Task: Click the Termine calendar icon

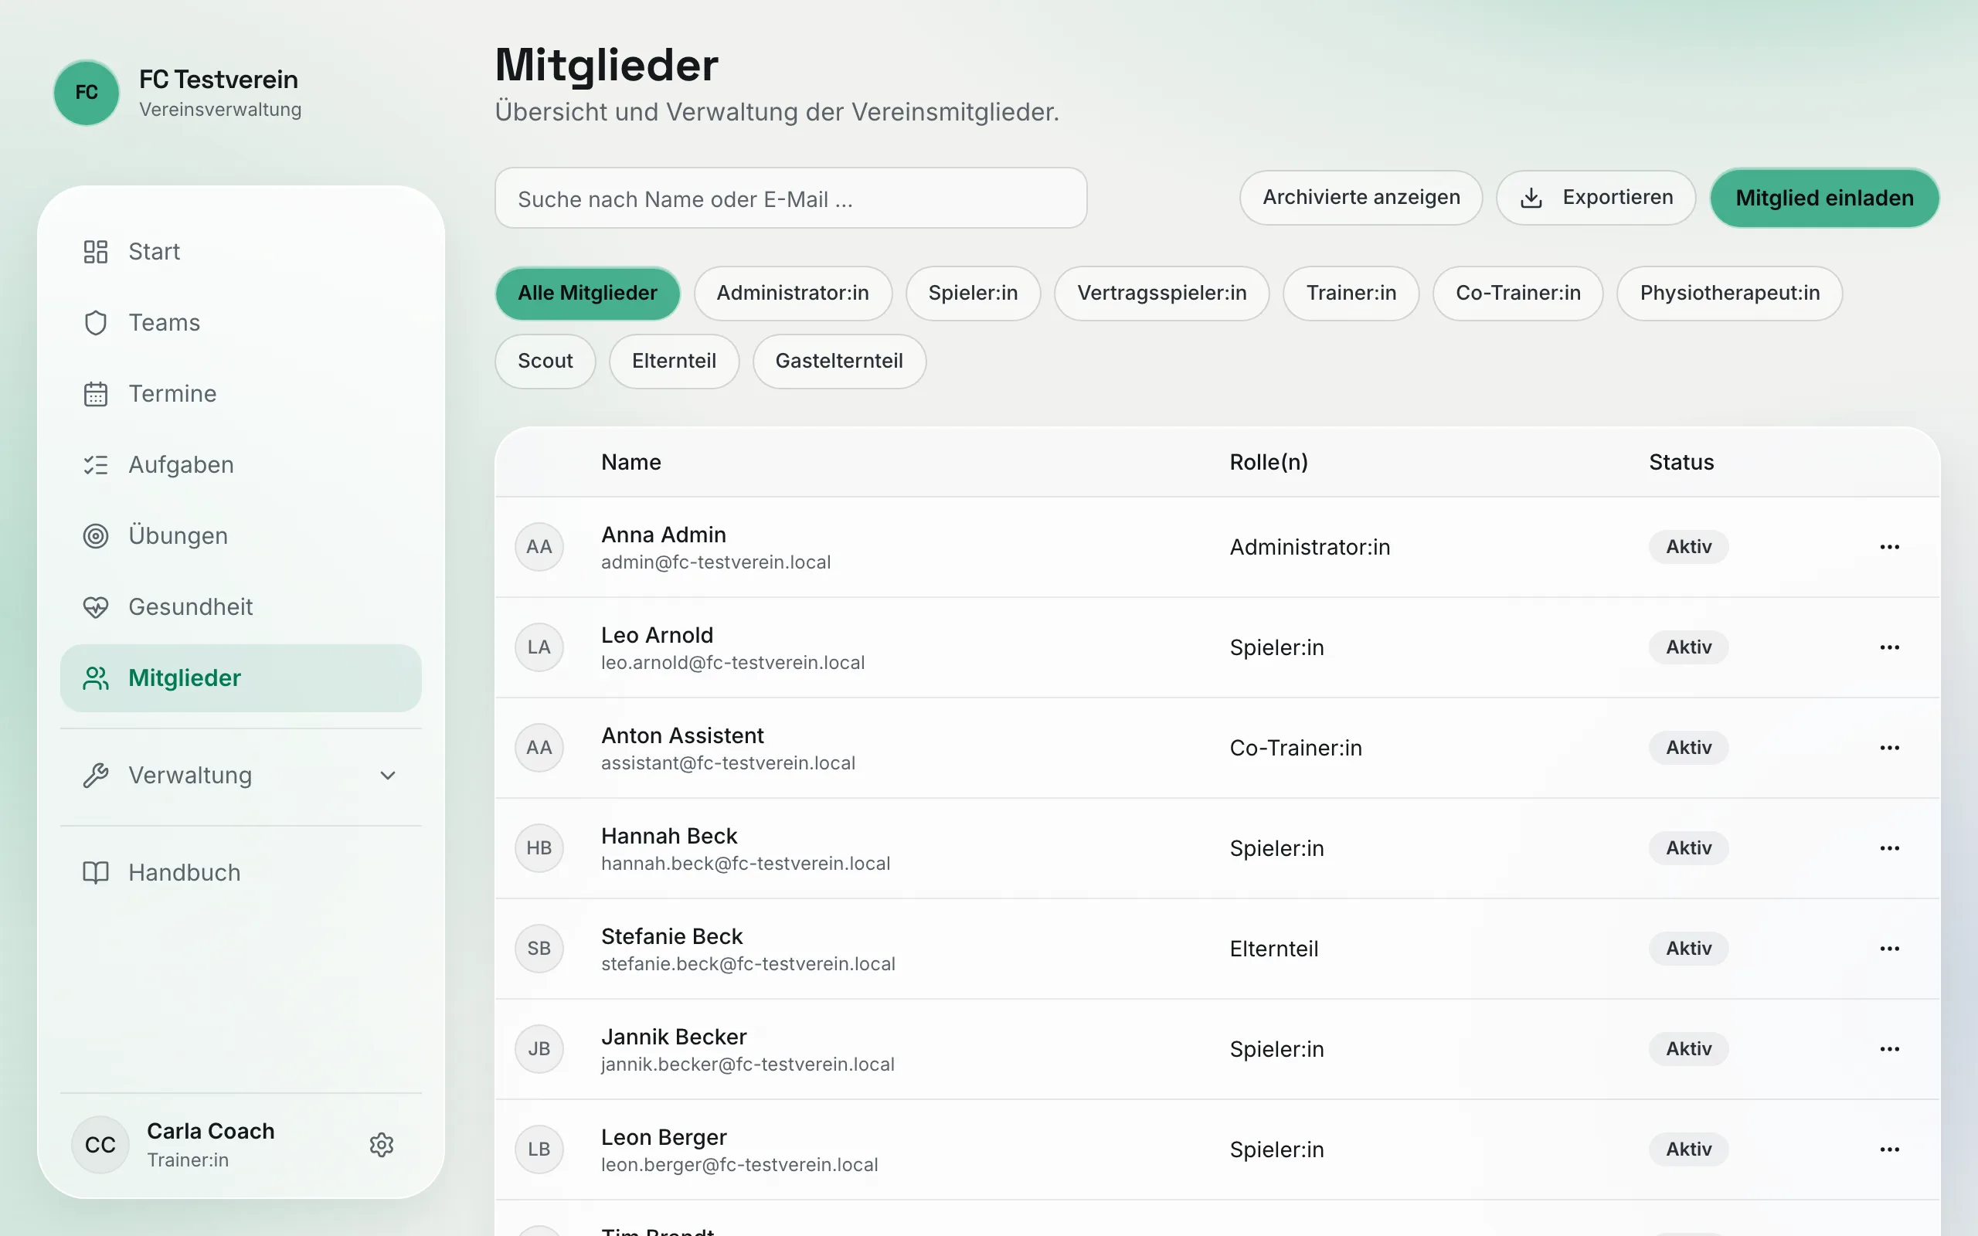Action: 96,394
